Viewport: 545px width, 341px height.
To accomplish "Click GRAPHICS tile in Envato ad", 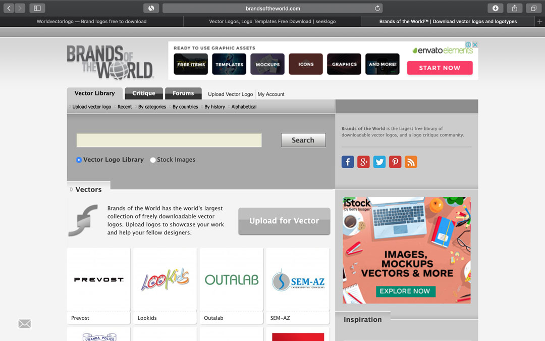I will [x=344, y=64].
